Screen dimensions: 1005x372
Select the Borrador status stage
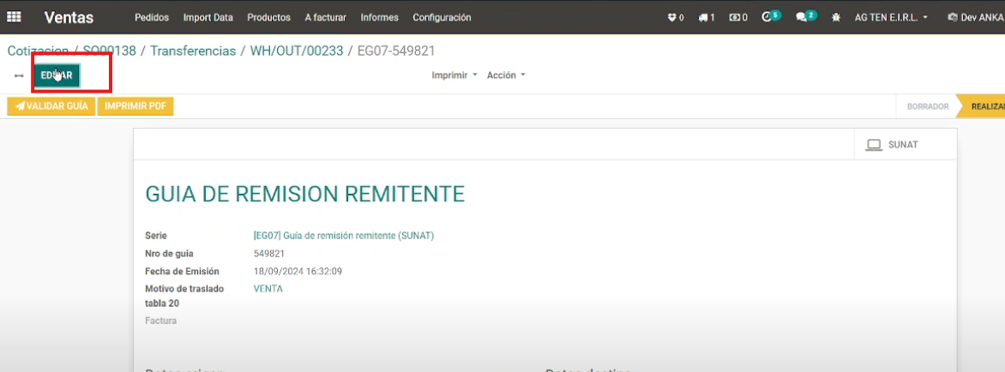coord(928,106)
